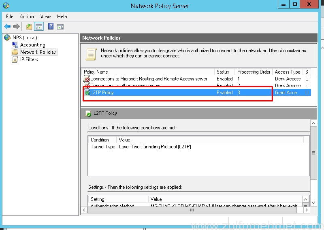Sort by Status column header
Screen dimensions: 324x230
(x=225, y=72)
